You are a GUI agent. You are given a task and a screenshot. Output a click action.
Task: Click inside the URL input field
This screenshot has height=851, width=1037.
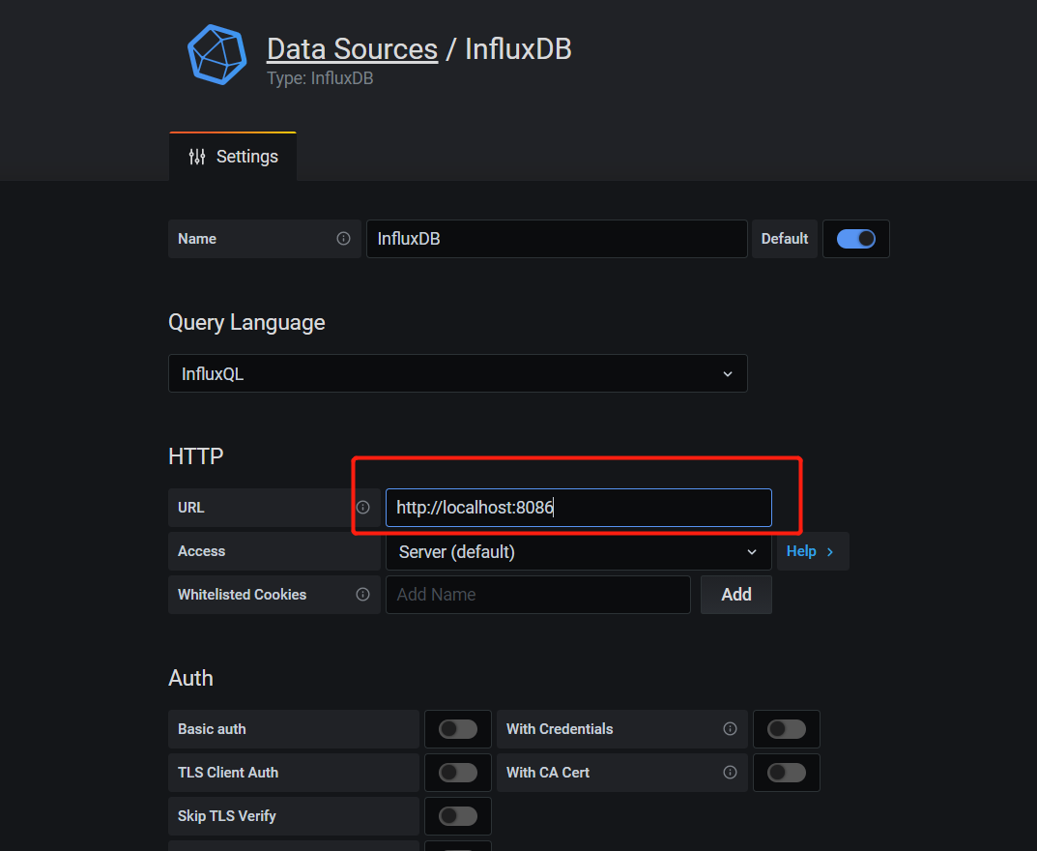pos(578,507)
